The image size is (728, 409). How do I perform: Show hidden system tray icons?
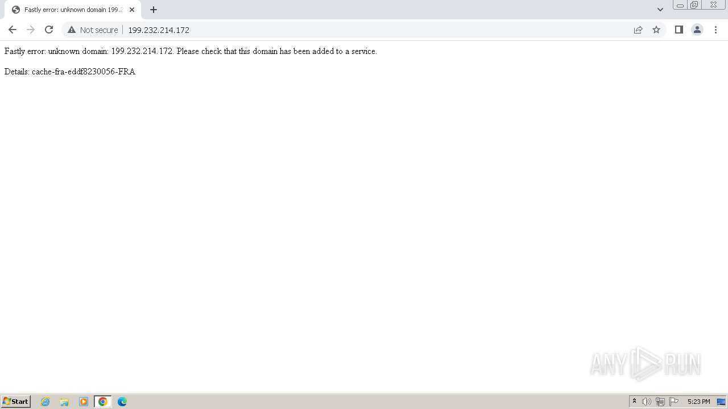click(x=635, y=402)
